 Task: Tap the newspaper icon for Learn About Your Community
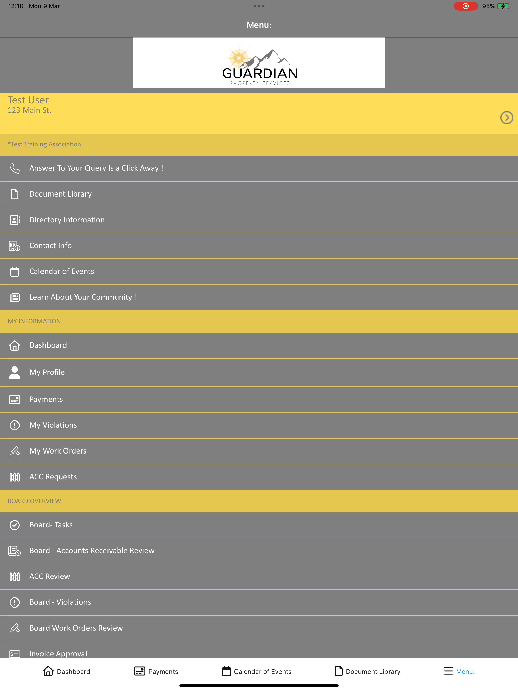point(15,297)
